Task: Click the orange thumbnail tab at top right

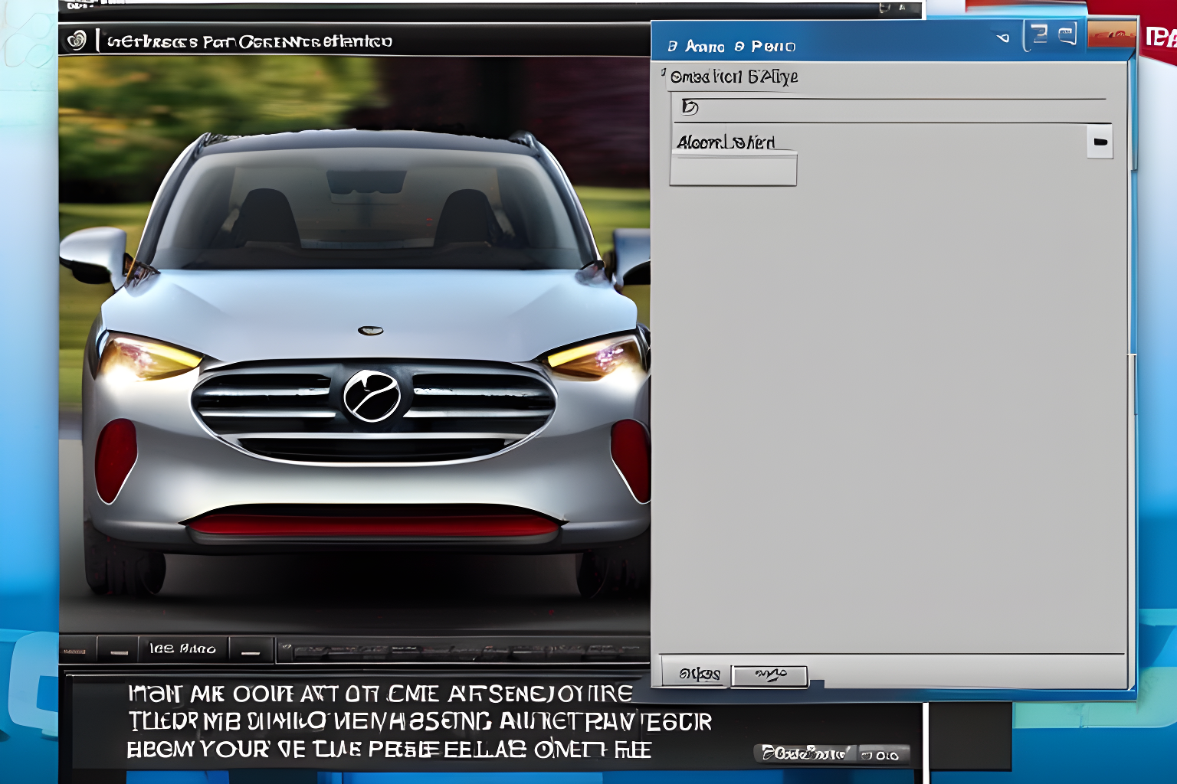Action: (1111, 34)
